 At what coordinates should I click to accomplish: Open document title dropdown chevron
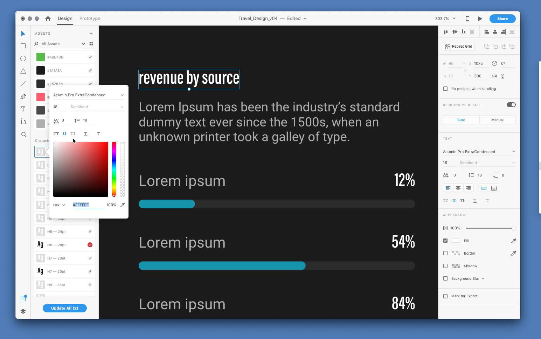(305, 19)
